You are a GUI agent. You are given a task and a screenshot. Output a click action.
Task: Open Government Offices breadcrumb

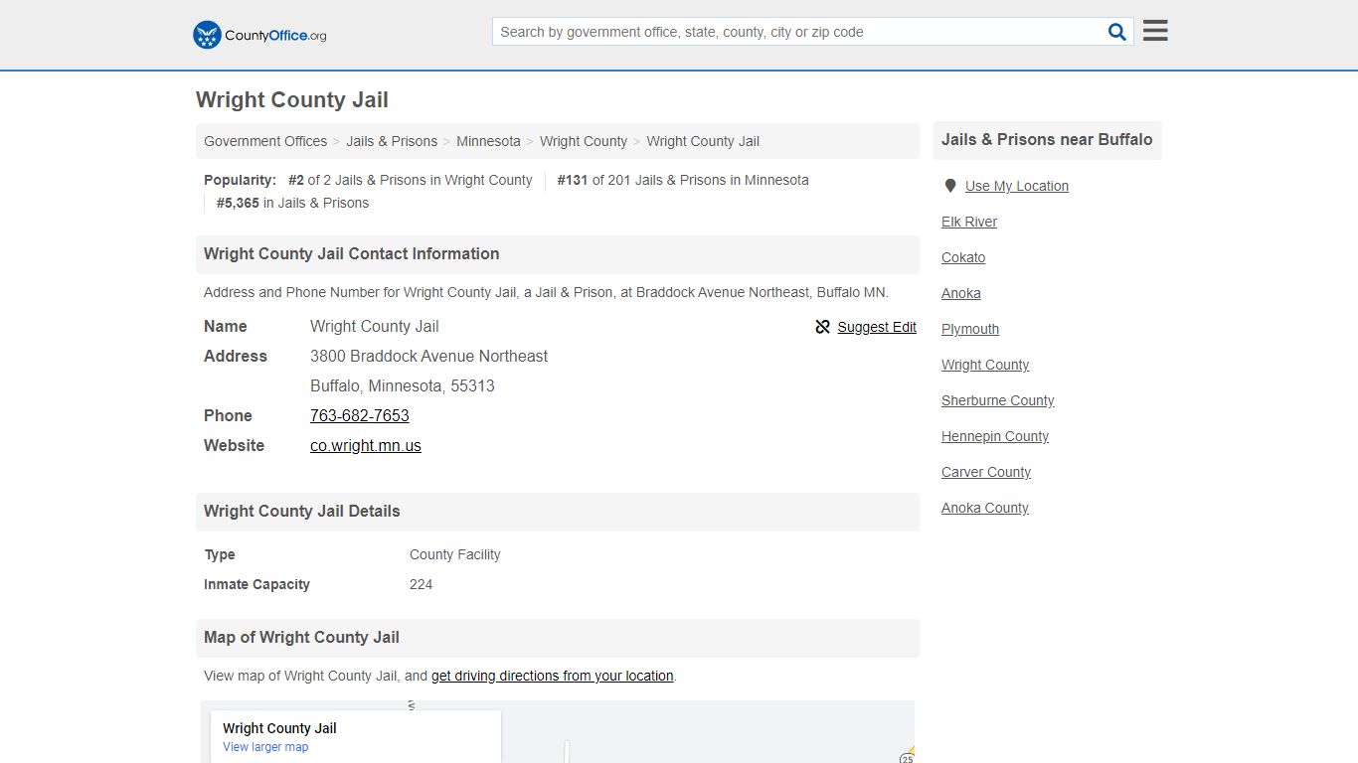265,141
